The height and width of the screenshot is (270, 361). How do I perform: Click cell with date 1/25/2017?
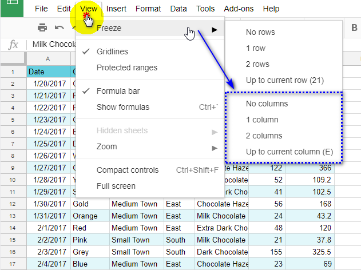click(49, 144)
